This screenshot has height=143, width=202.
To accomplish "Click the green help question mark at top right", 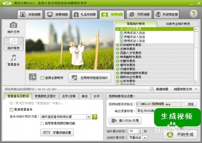I will point(194,13).
